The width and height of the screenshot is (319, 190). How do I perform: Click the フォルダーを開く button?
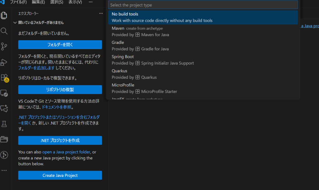coord(60,45)
